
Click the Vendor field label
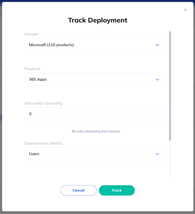[x=31, y=34]
